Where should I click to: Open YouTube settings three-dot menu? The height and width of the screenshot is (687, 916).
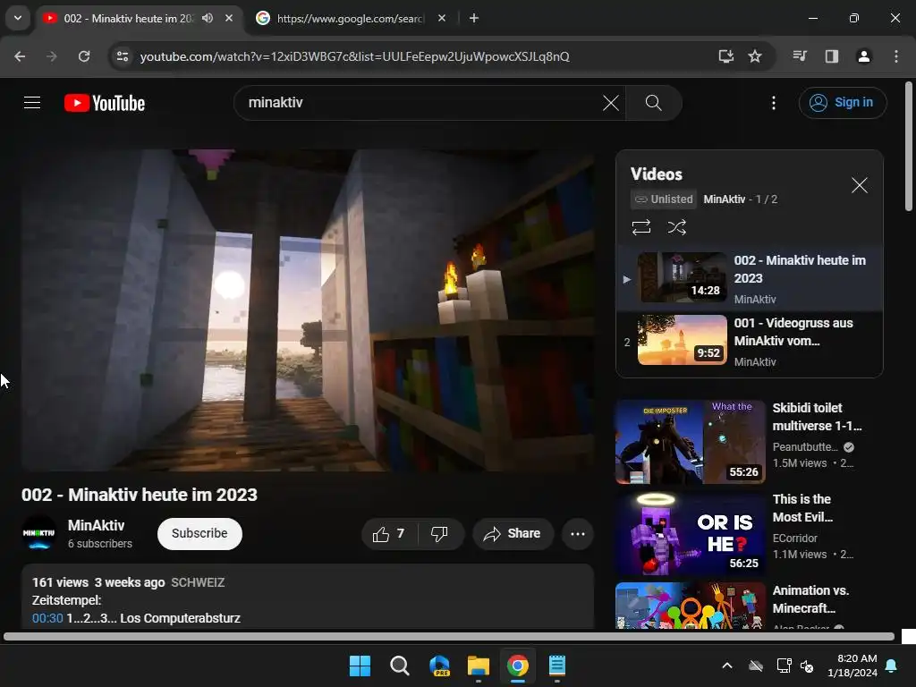click(x=774, y=103)
